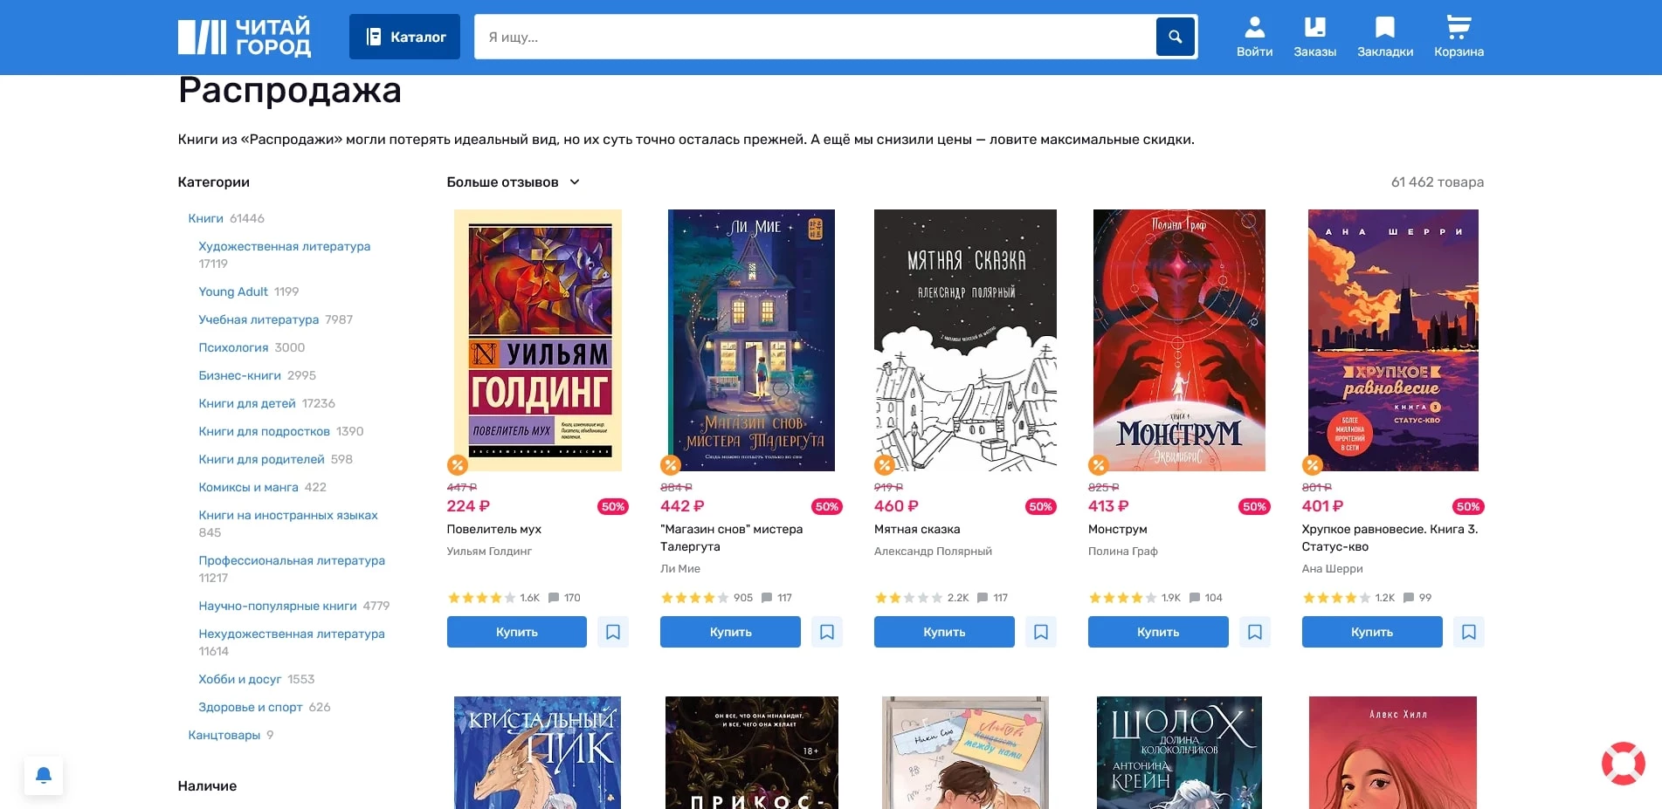This screenshot has height=809, width=1662.
Task: Bookmark the Монструм book
Action: tap(1255, 632)
